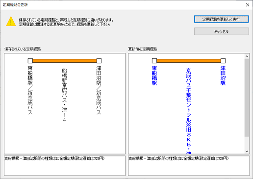Viewport: 253px width, 179px height.
Task: Click orange route bar in updated route panel
Action: coord(189,61)
